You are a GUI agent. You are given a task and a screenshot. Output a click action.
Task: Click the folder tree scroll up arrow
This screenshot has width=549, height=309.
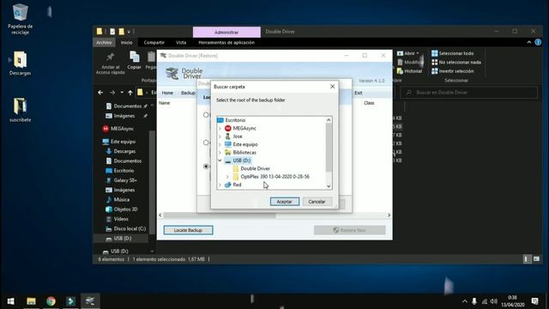[329, 120]
